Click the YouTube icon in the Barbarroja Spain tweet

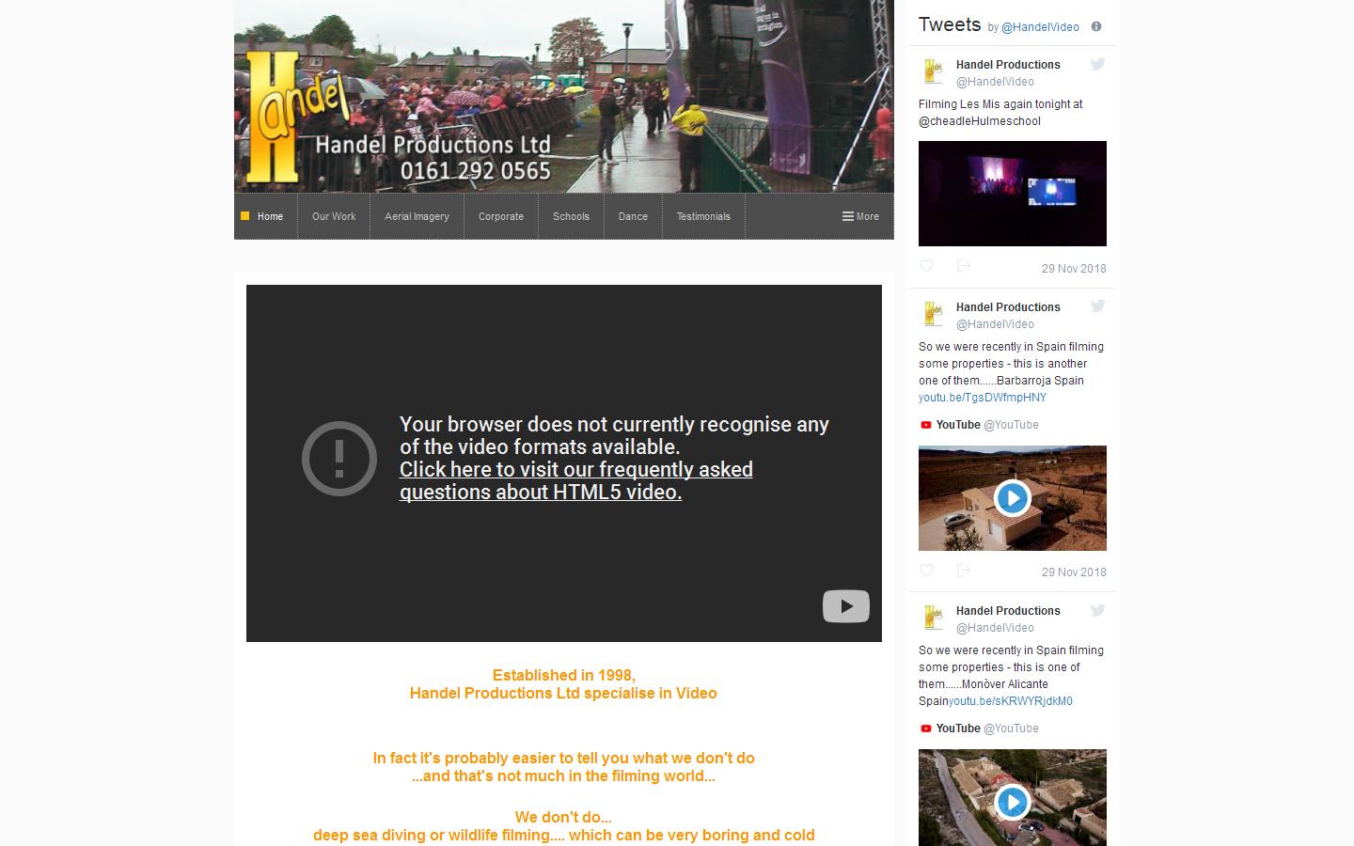click(924, 425)
